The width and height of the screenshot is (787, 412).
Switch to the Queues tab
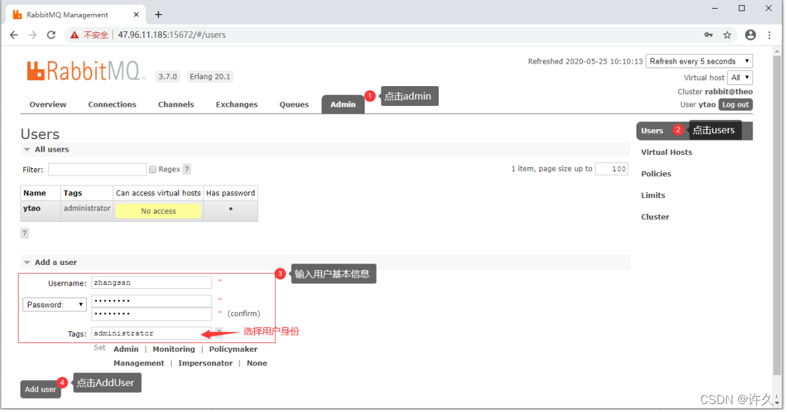(295, 105)
